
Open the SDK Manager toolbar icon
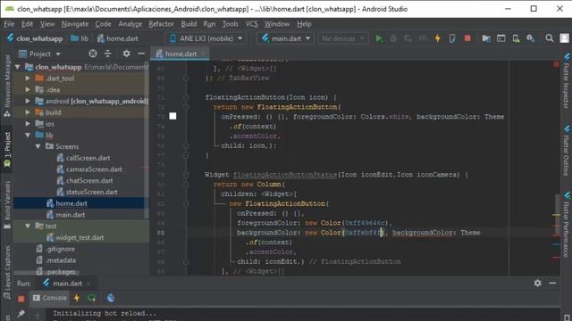[x=530, y=38]
